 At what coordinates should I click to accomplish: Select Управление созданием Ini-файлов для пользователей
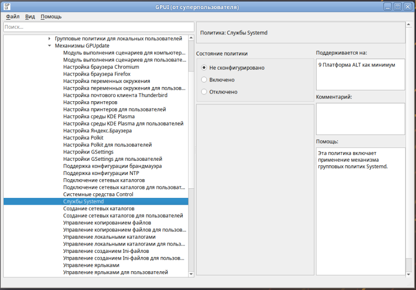124,258
